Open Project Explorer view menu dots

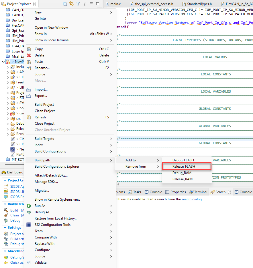tap(85, 4)
